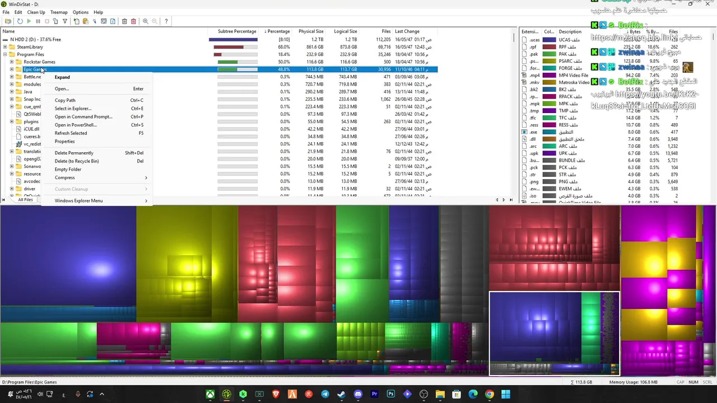
Task: Click the Suspend scan pause icon
Action: 38,21
